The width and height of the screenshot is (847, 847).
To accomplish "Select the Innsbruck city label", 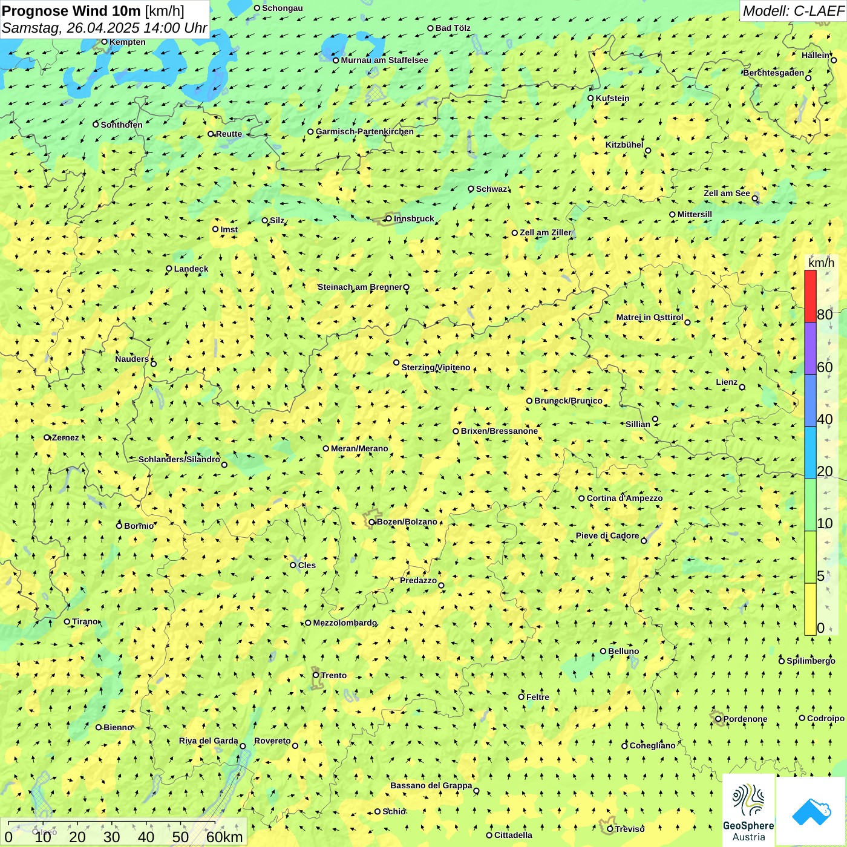I will (414, 218).
